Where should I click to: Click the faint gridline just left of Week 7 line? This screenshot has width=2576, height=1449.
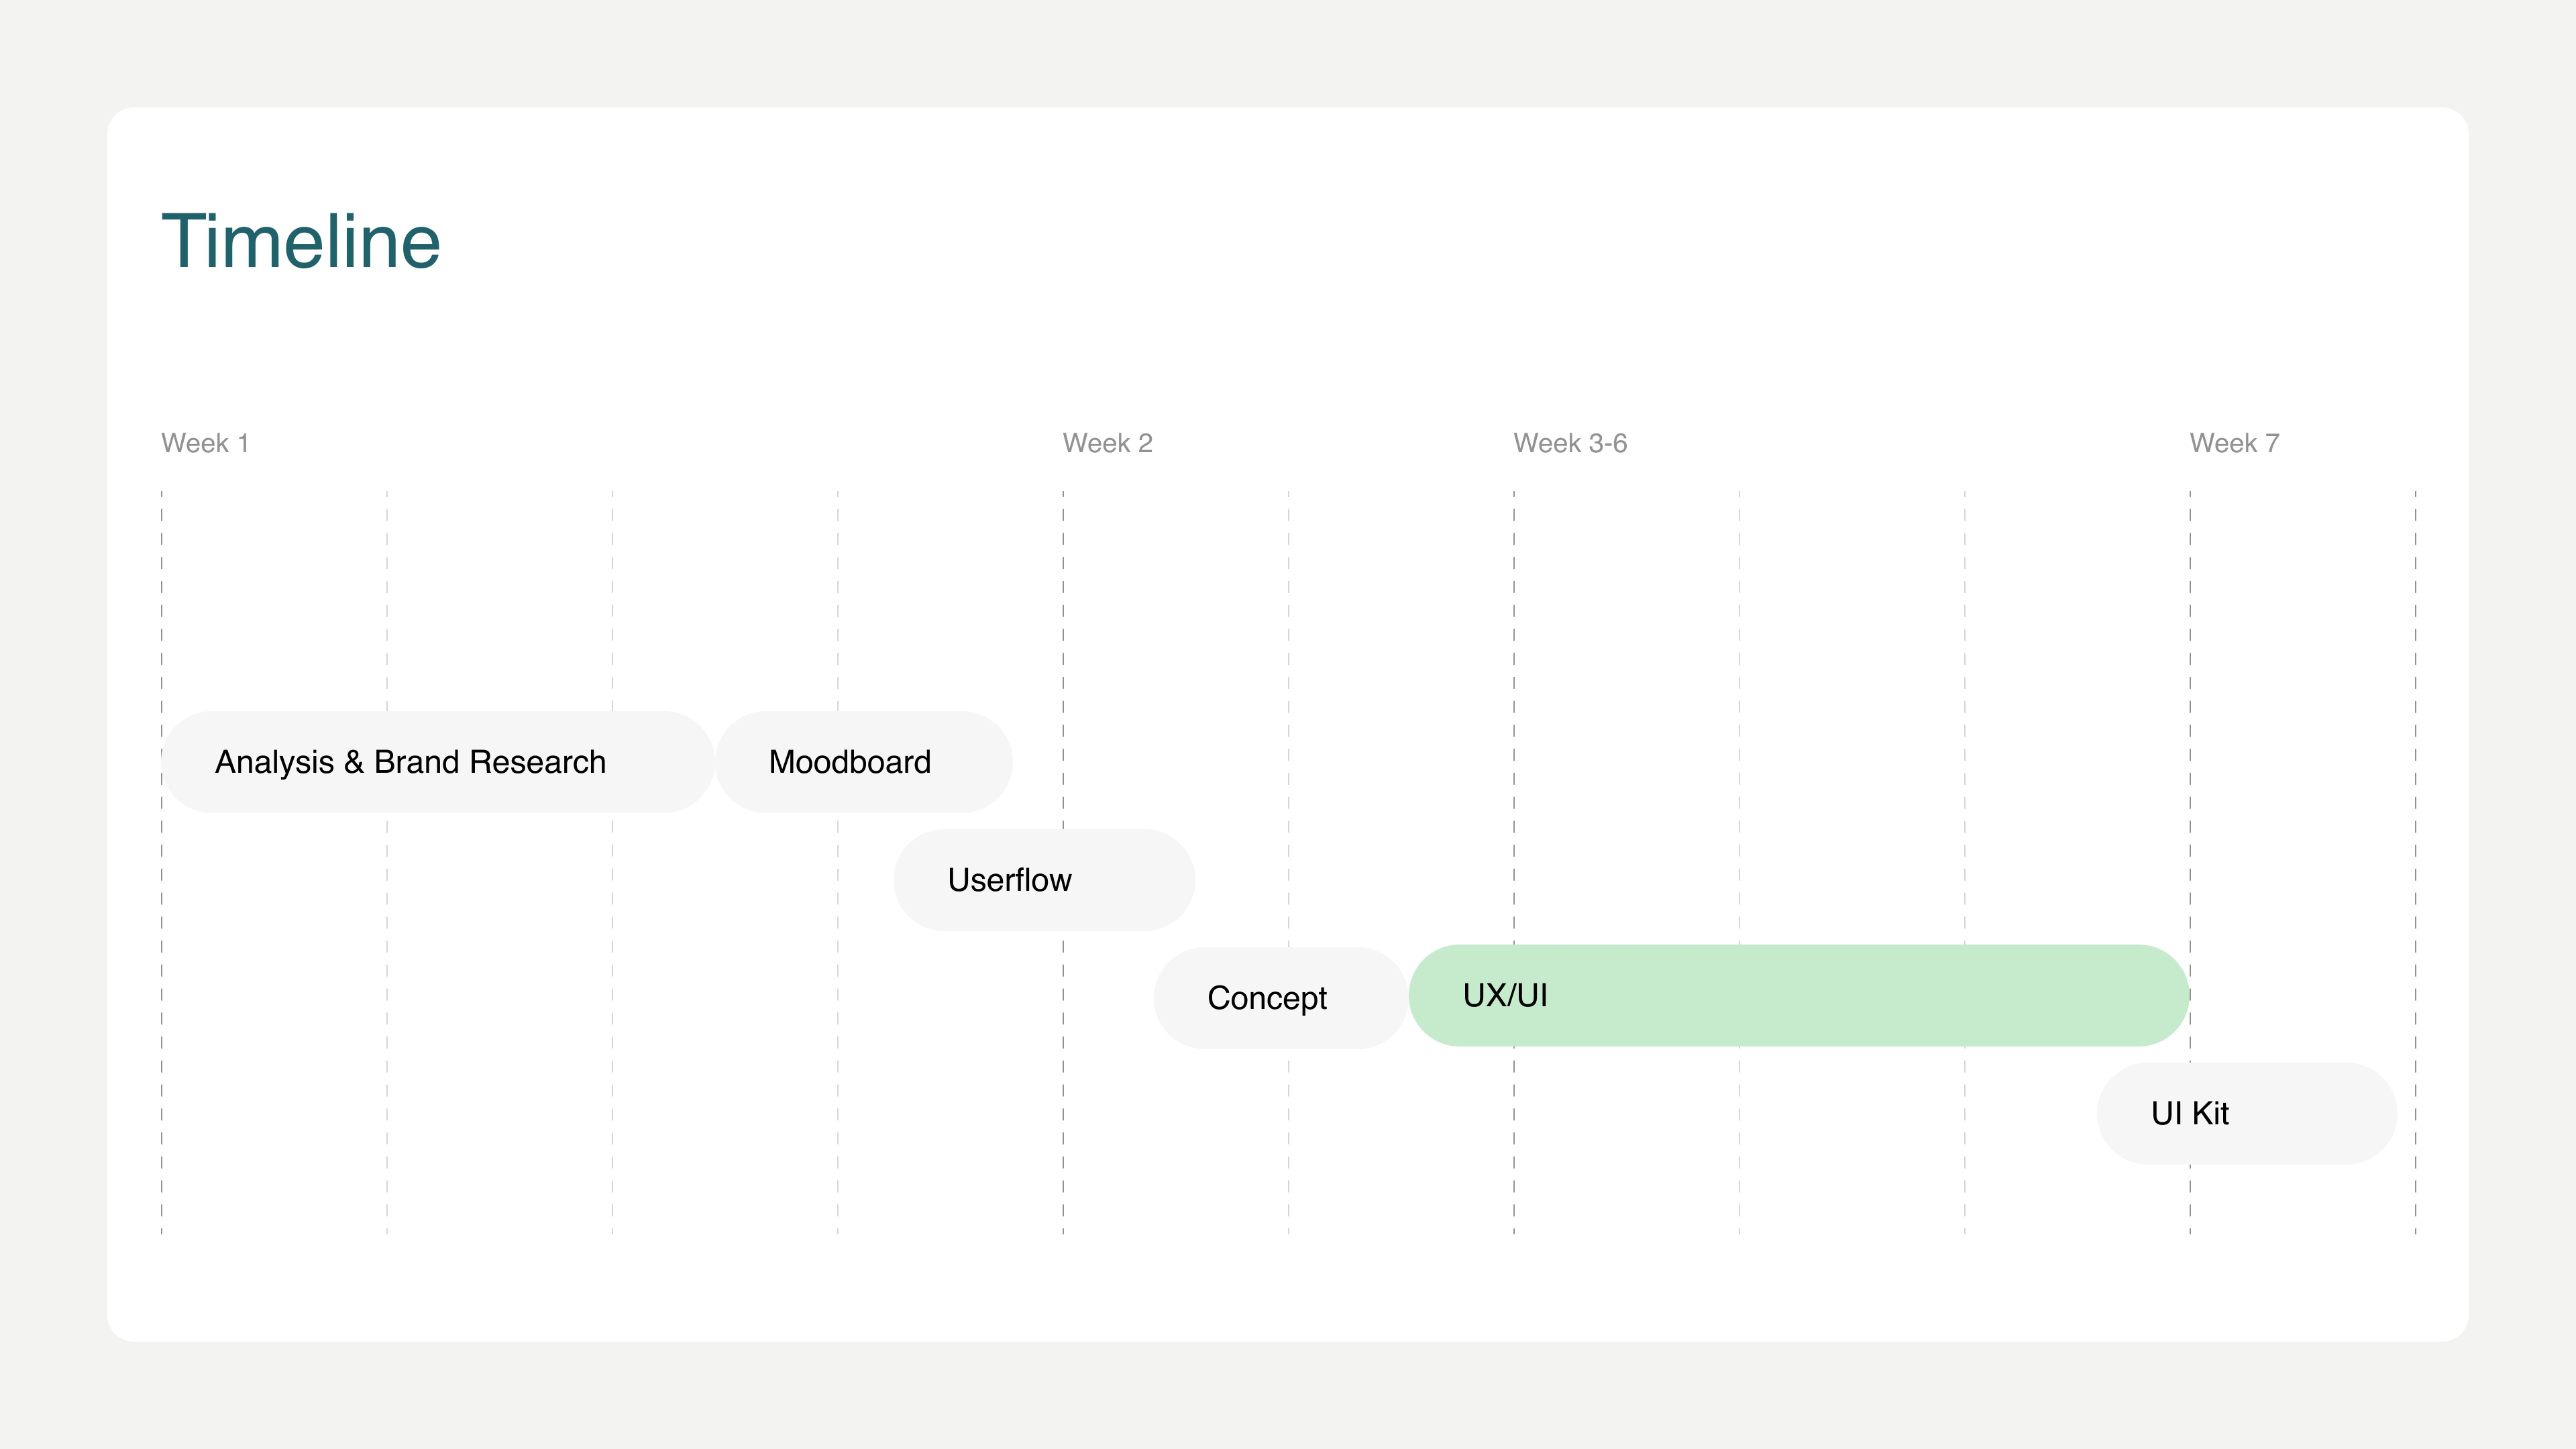point(1965,600)
